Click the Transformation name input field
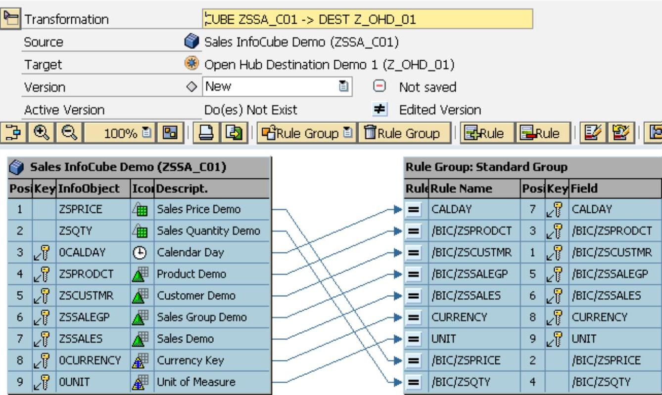The height and width of the screenshot is (395, 662). click(x=368, y=19)
